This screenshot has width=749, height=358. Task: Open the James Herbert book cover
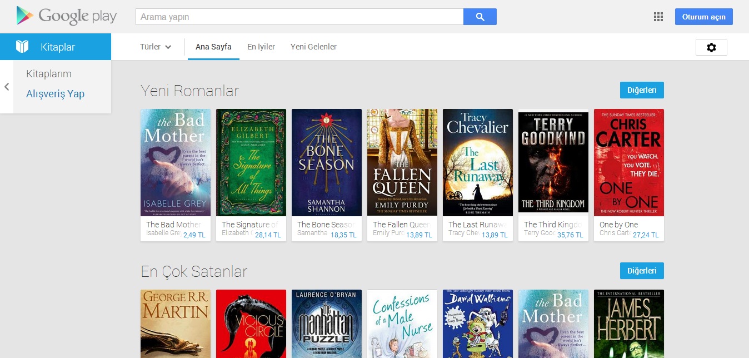pos(629,324)
